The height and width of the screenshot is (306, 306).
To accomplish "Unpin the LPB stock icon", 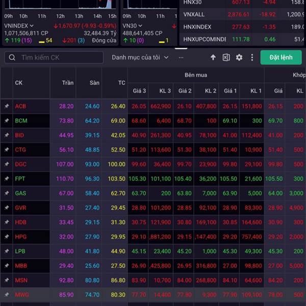I will coord(7,251).
